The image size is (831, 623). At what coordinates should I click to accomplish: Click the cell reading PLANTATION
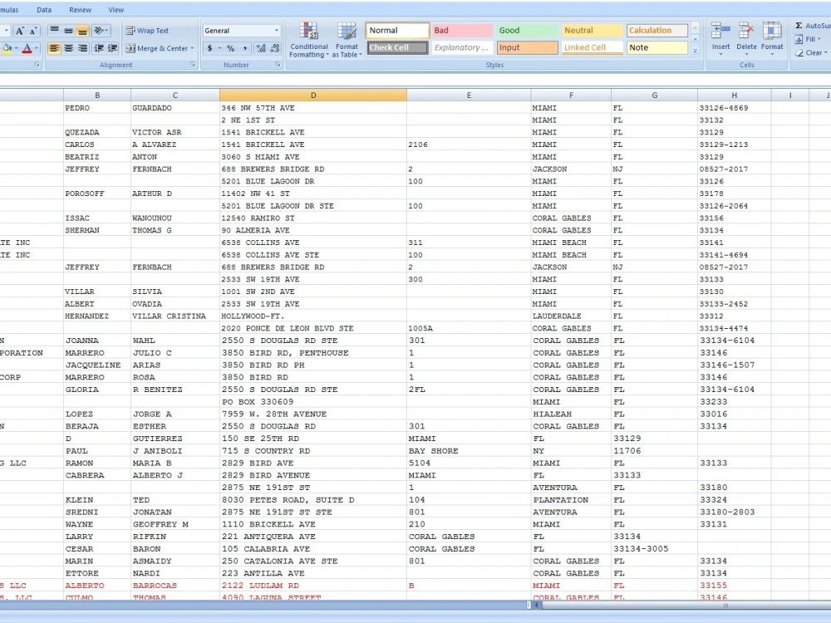coord(571,499)
